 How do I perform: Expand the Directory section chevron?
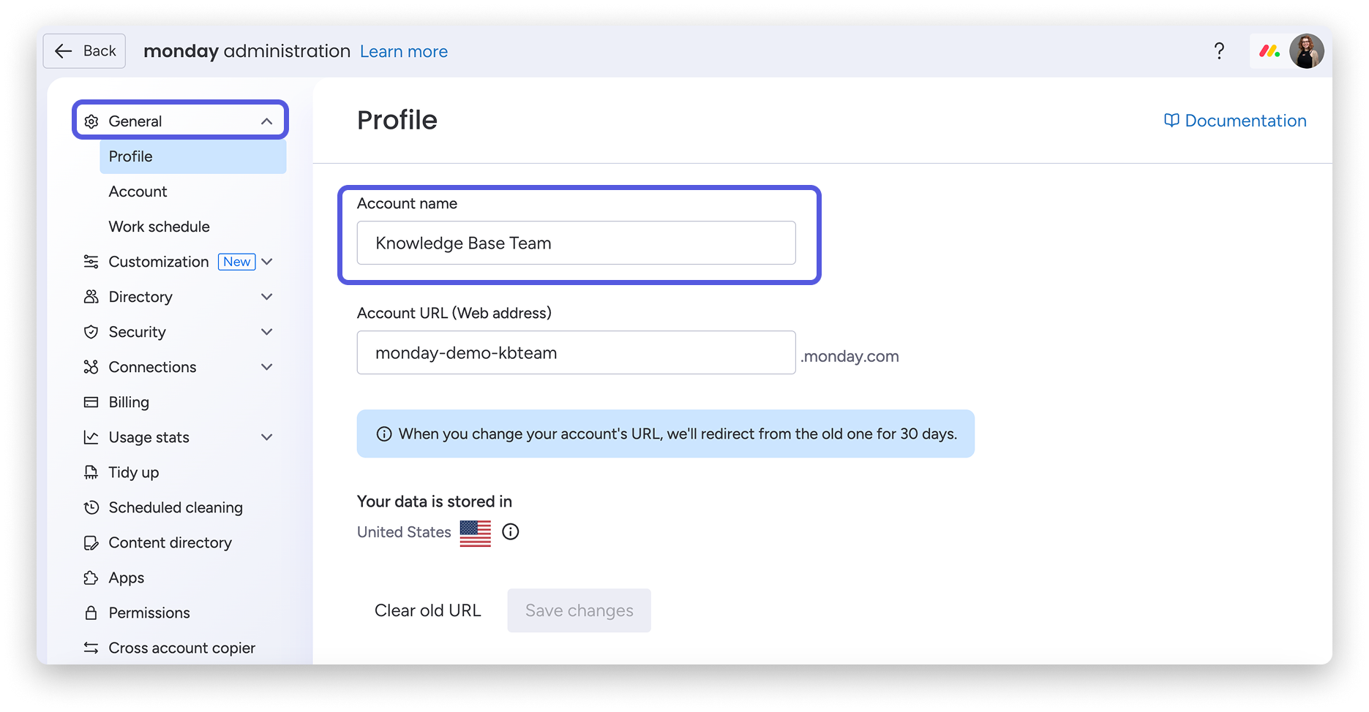267,297
